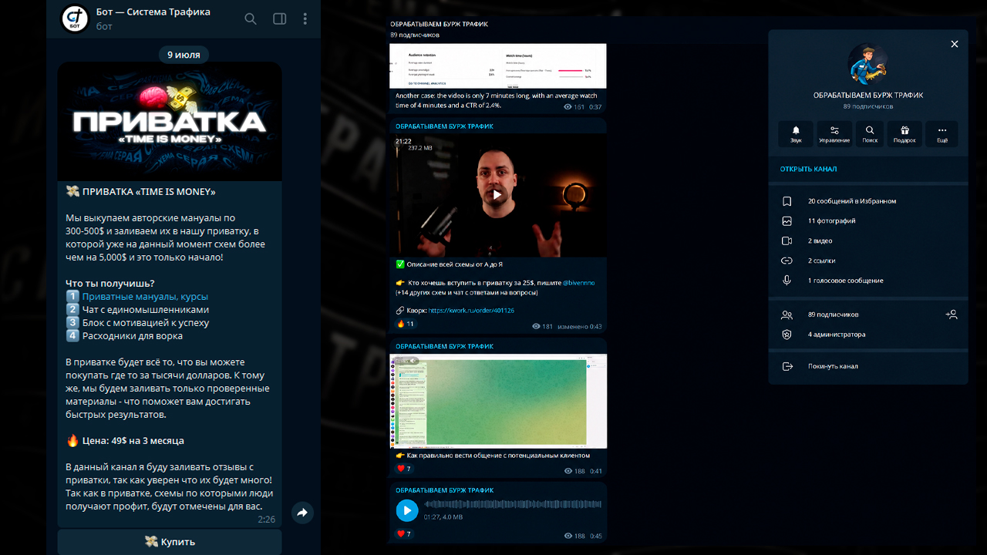Add subscriber using the add-member icon

(952, 314)
